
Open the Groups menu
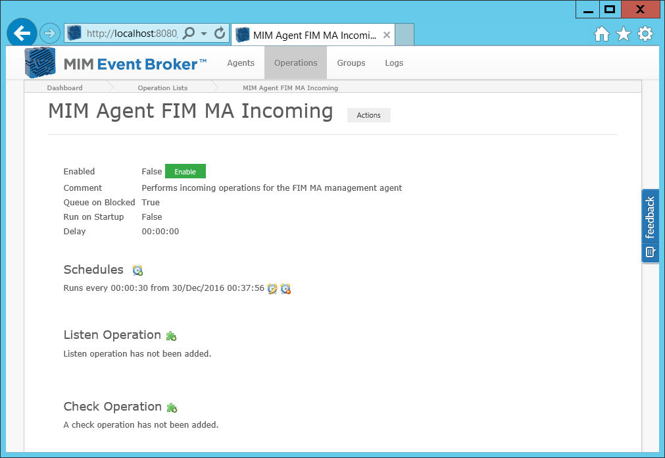[x=351, y=63]
